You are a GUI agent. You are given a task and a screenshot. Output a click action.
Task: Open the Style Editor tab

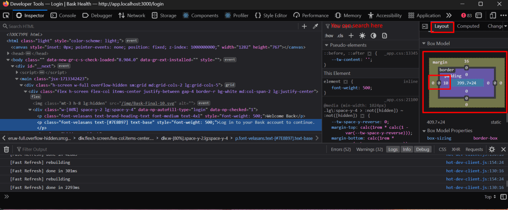271,16
